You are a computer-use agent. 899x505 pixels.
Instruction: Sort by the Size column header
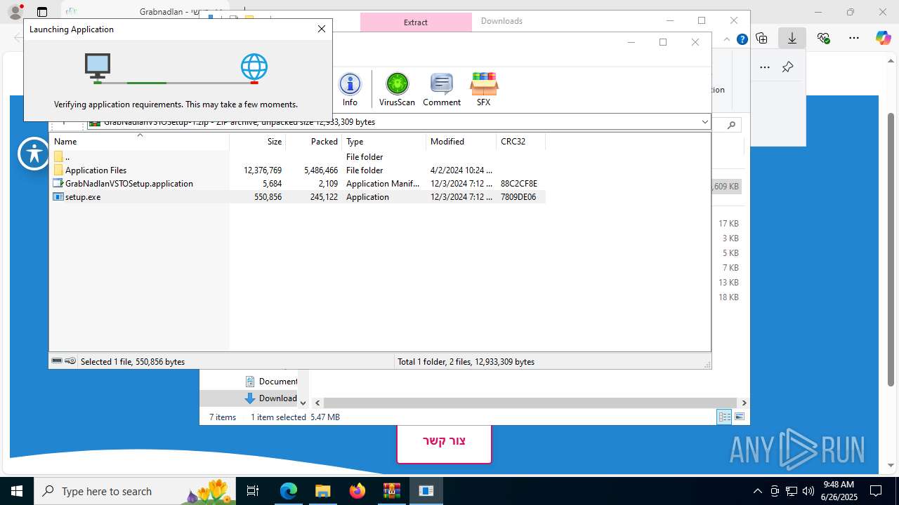click(x=258, y=142)
